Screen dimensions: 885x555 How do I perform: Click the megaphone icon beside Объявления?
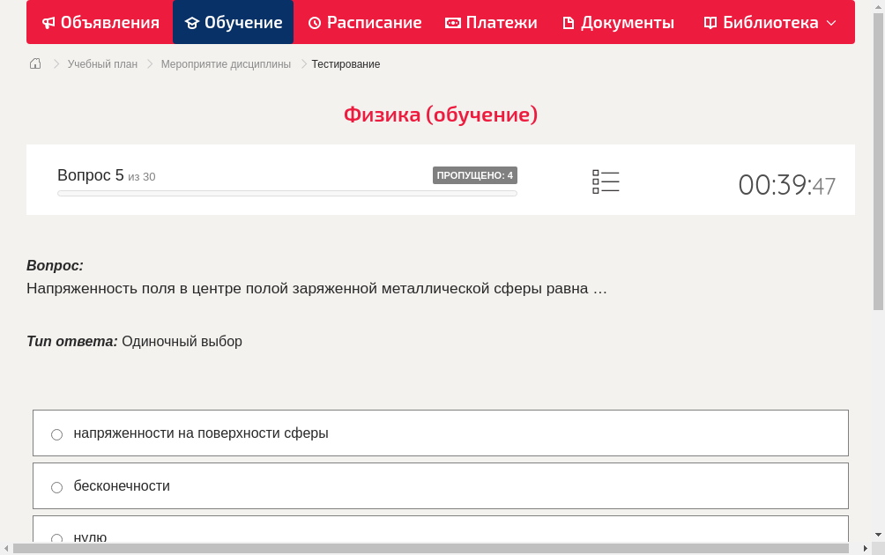[x=48, y=22]
